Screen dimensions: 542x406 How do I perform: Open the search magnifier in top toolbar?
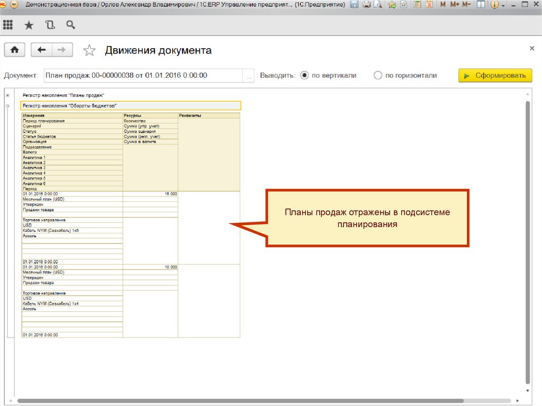[x=70, y=25]
